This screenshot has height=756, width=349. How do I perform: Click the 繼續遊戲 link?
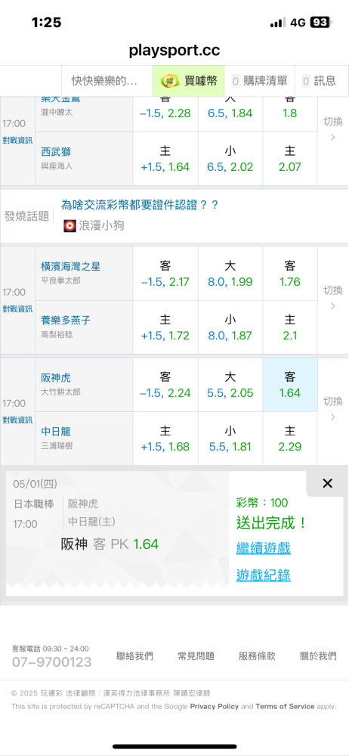pyautogui.click(x=263, y=547)
